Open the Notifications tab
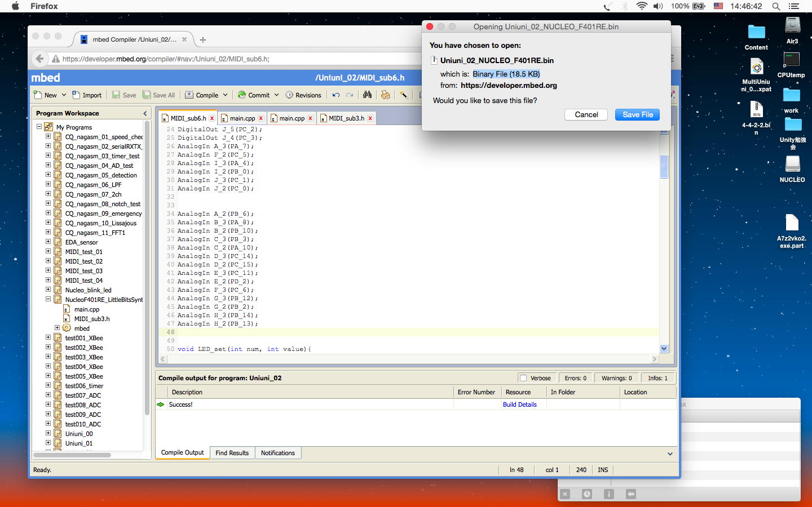This screenshot has width=812, height=507. [278, 453]
